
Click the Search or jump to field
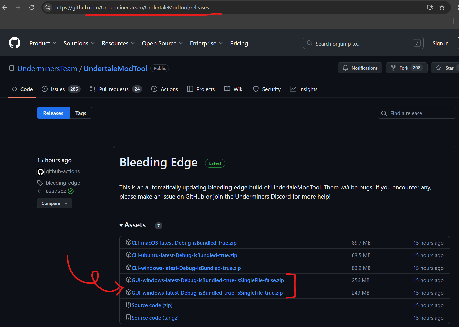click(x=363, y=43)
